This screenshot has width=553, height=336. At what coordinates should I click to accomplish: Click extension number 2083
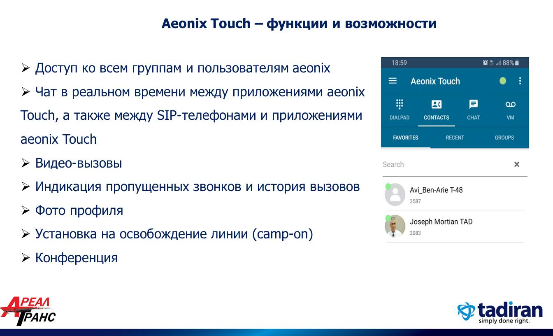click(x=415, y=233)
